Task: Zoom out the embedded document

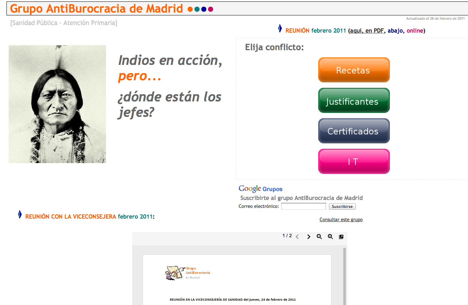Action: 319,237
